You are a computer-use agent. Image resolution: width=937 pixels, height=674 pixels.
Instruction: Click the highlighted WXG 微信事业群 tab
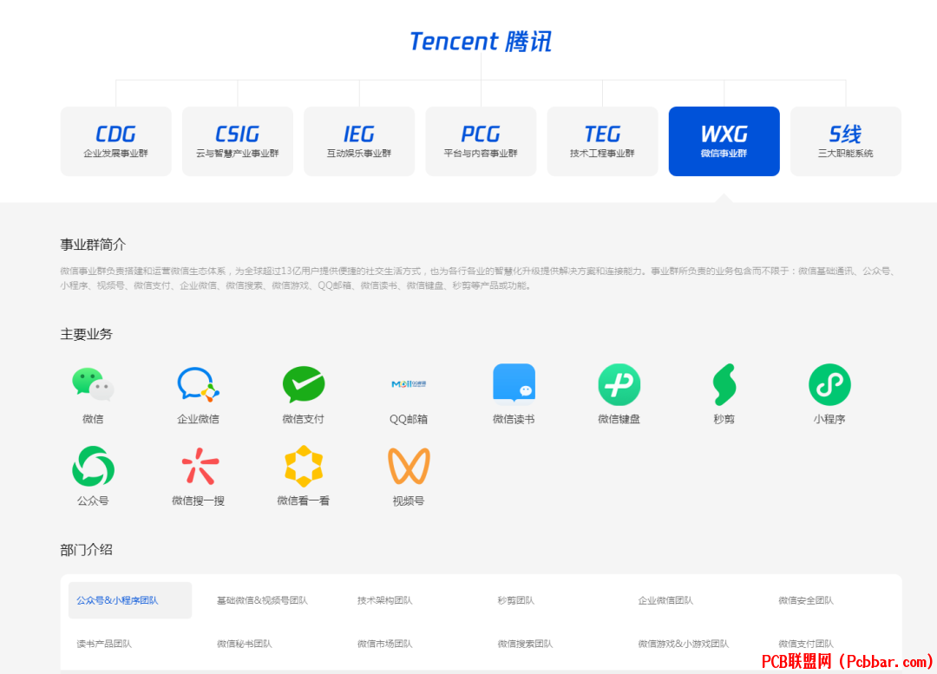(724, 141)
